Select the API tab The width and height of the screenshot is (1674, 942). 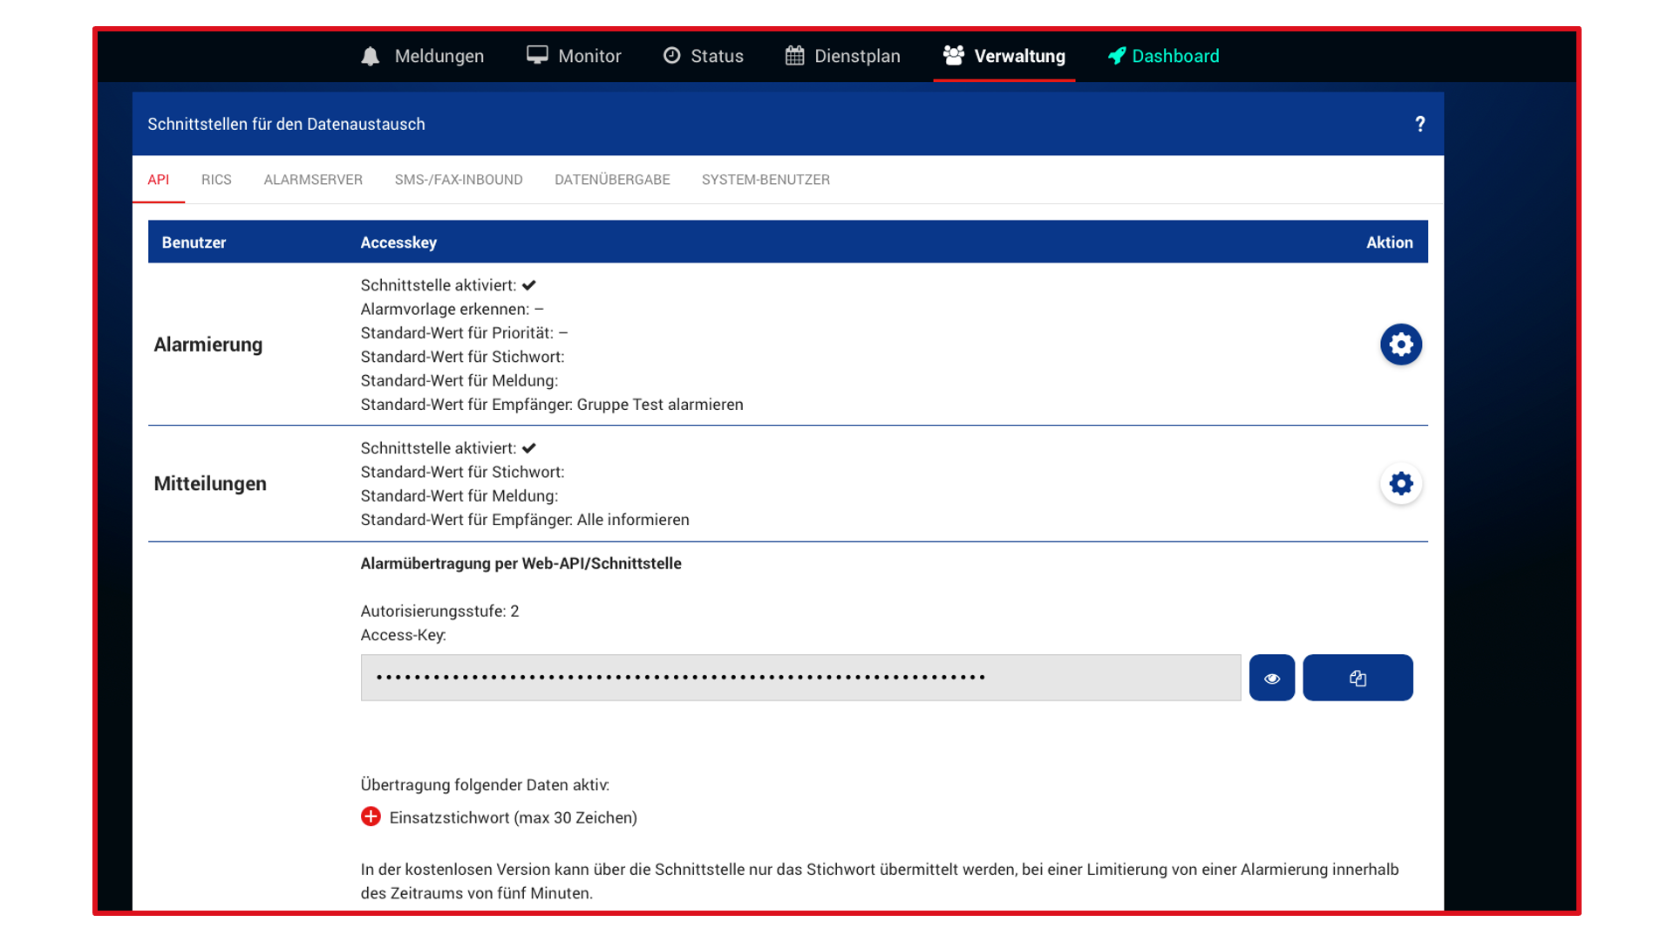[159, 180]
